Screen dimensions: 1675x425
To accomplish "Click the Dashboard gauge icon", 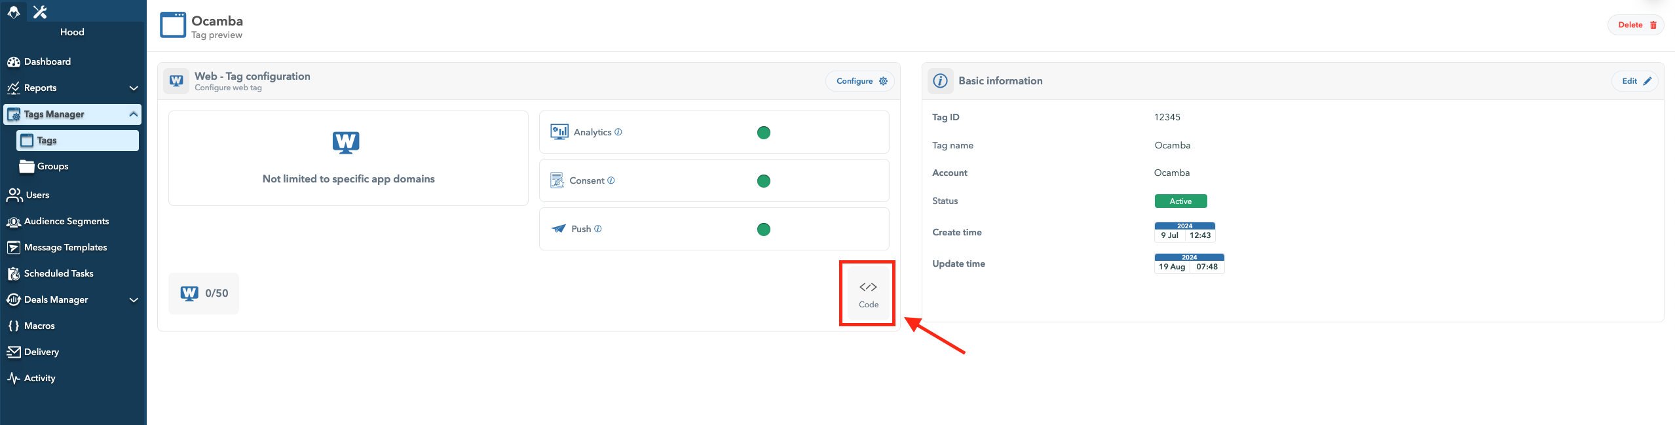I will tap(14, 61).
